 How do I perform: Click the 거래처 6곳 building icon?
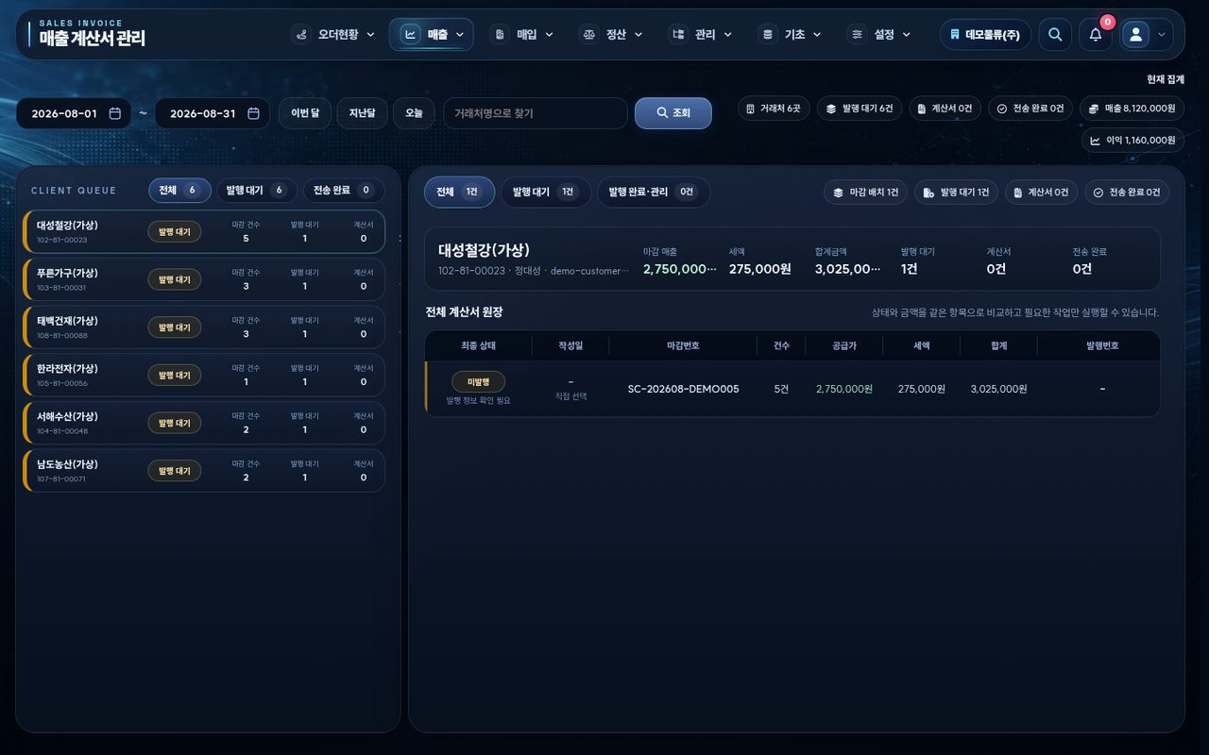[751, 109]
